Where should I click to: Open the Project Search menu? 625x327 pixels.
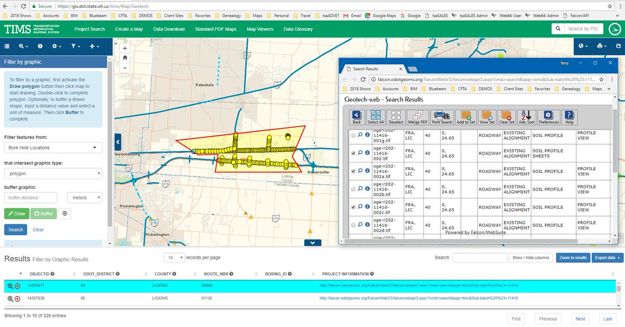pyautogui.click(x=90, y=29)
